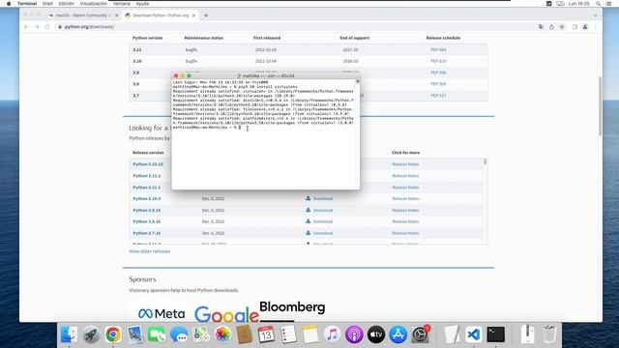Open Maps from the dock

200,334
